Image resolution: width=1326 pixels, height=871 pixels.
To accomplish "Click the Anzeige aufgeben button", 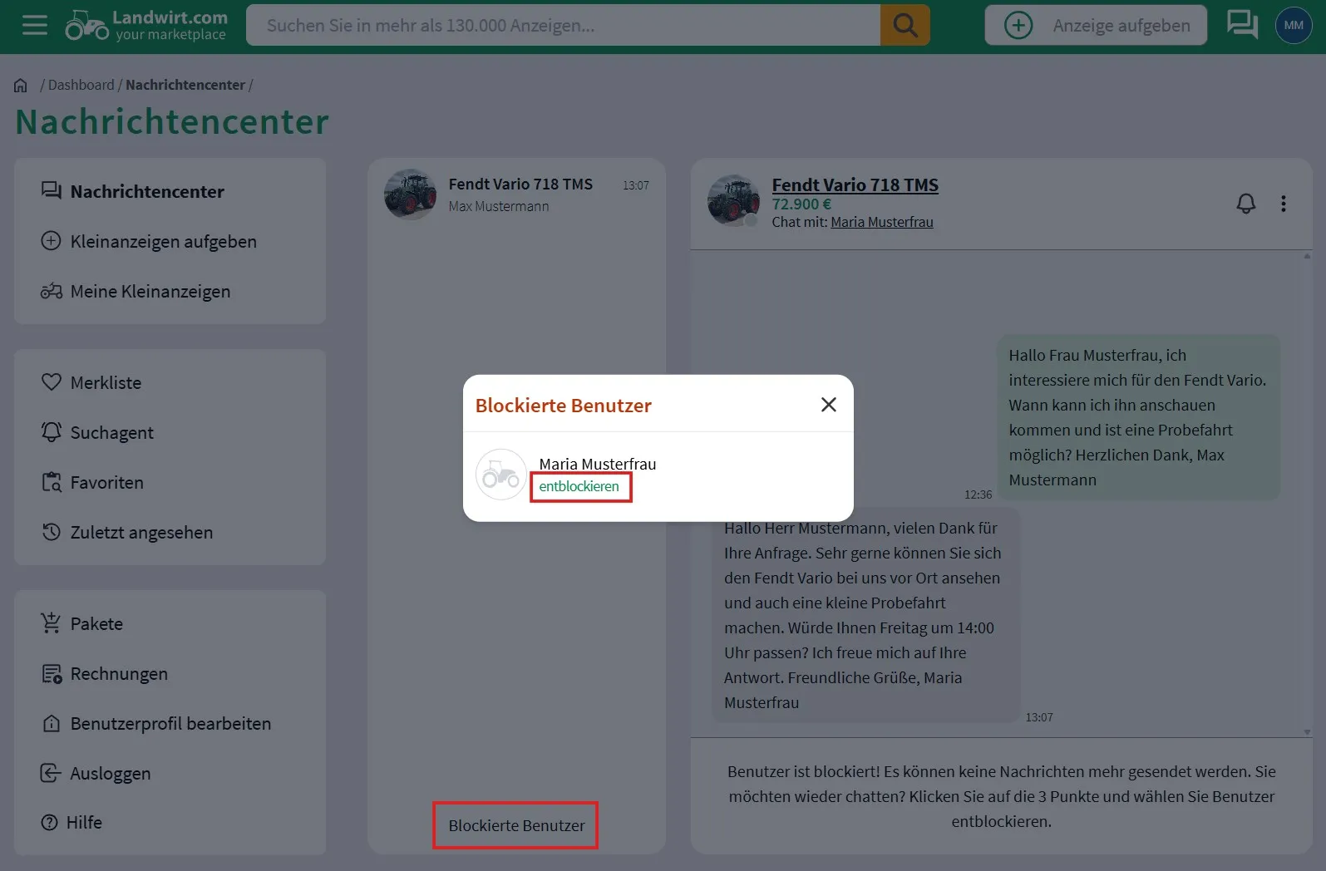I will pos(1096,25).
